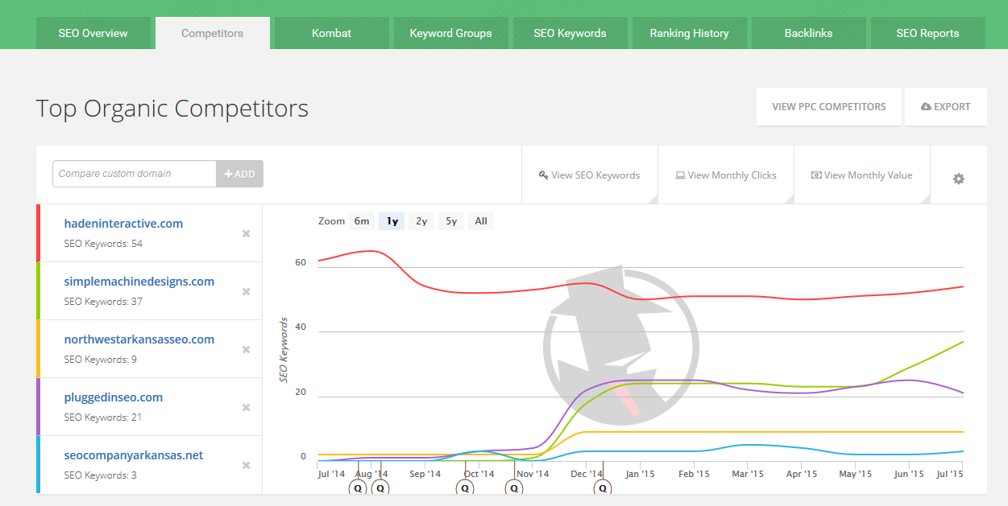1008x506 pixels.
Task: Click the "May '15" axis label
Action: tap(856, 474)
